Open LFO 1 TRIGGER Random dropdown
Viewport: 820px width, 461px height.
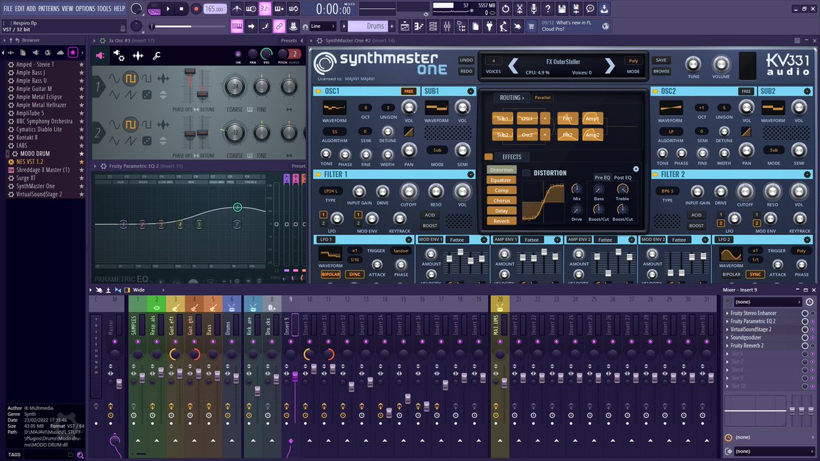pos(400,251)
